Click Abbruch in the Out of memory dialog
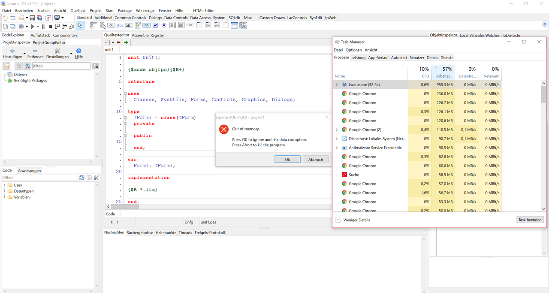This screenshot has width=549, height=293. pyautogui.click(x=315, y=159)
